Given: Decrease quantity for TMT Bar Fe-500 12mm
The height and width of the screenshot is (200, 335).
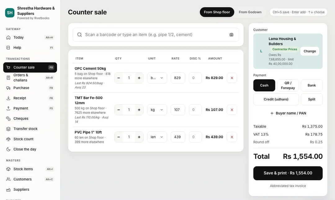Looking at the screenshot, I should pos(118,110).
